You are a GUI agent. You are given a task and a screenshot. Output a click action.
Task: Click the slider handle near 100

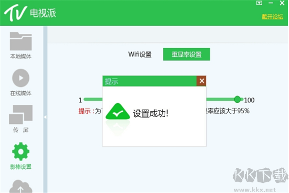coord(237,99)
